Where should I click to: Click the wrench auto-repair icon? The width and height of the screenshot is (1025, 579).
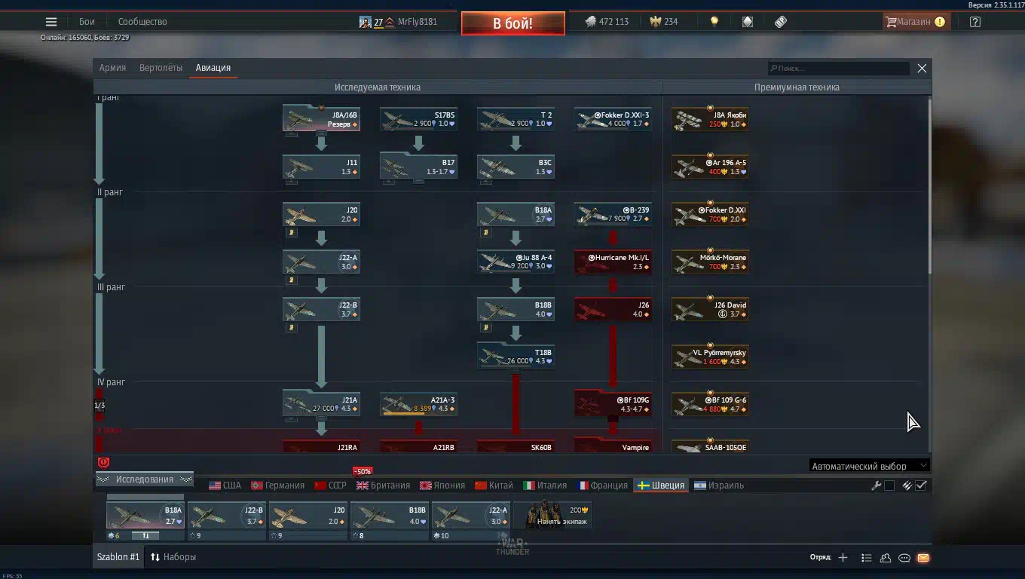[x=876, y=486]
